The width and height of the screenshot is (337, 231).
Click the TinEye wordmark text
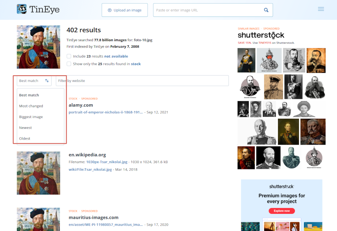pos(44,9)
